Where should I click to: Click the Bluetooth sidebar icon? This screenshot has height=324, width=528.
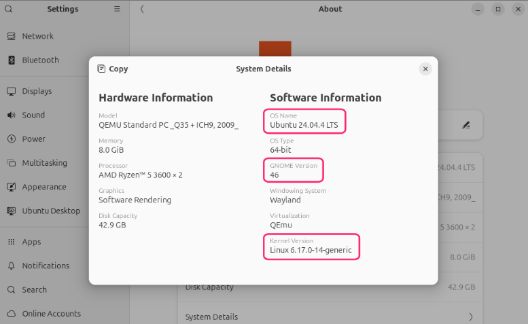[x=11, y=60]
